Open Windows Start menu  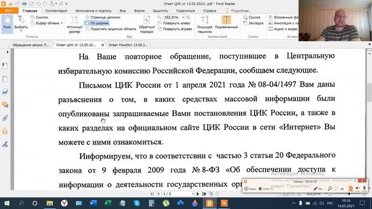[6, 203]
